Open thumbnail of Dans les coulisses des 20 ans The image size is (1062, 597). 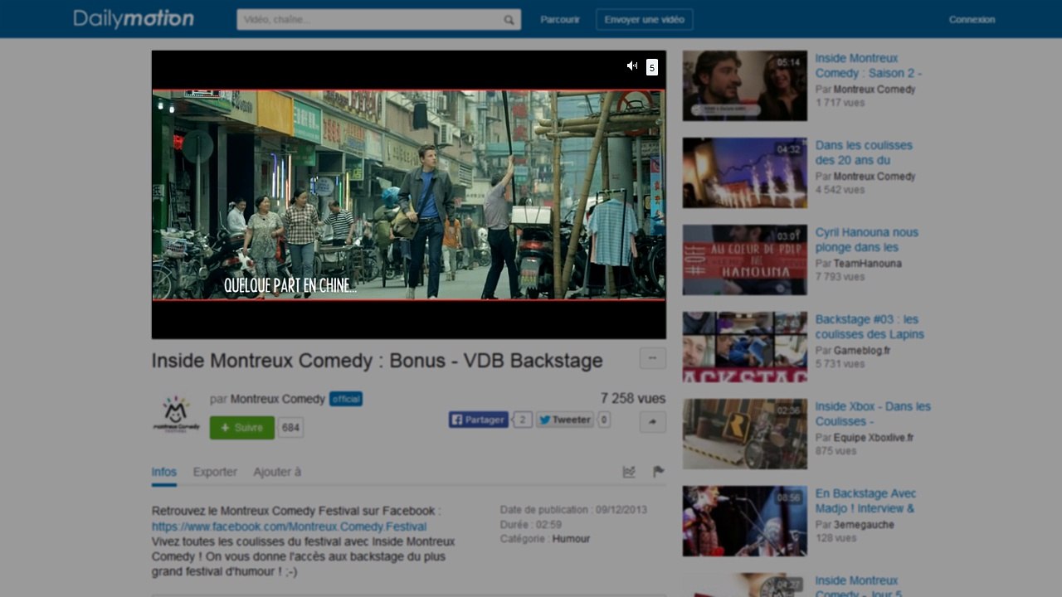745,172
